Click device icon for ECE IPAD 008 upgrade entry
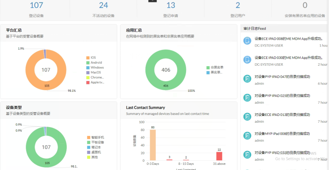 point(247,41)
